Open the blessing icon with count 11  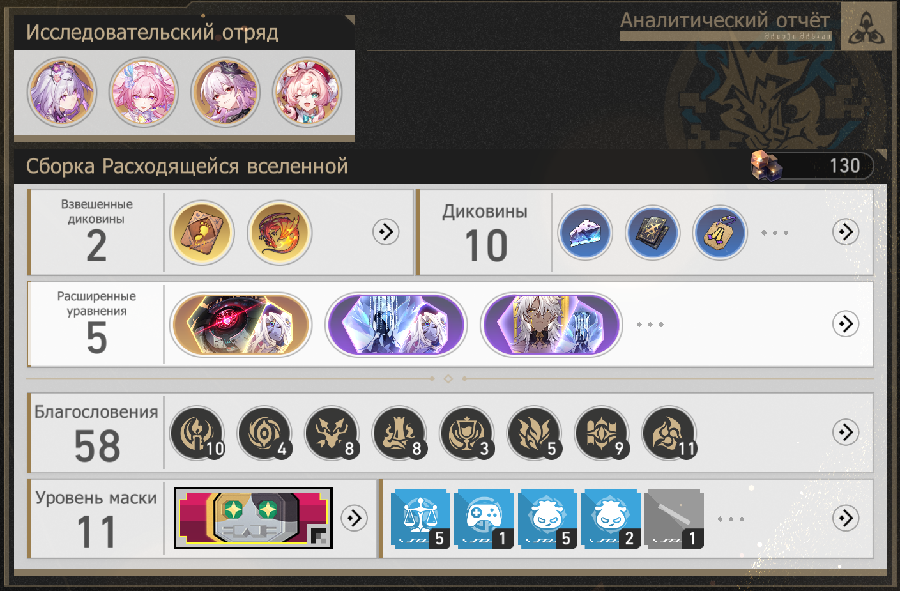point(669,433)
